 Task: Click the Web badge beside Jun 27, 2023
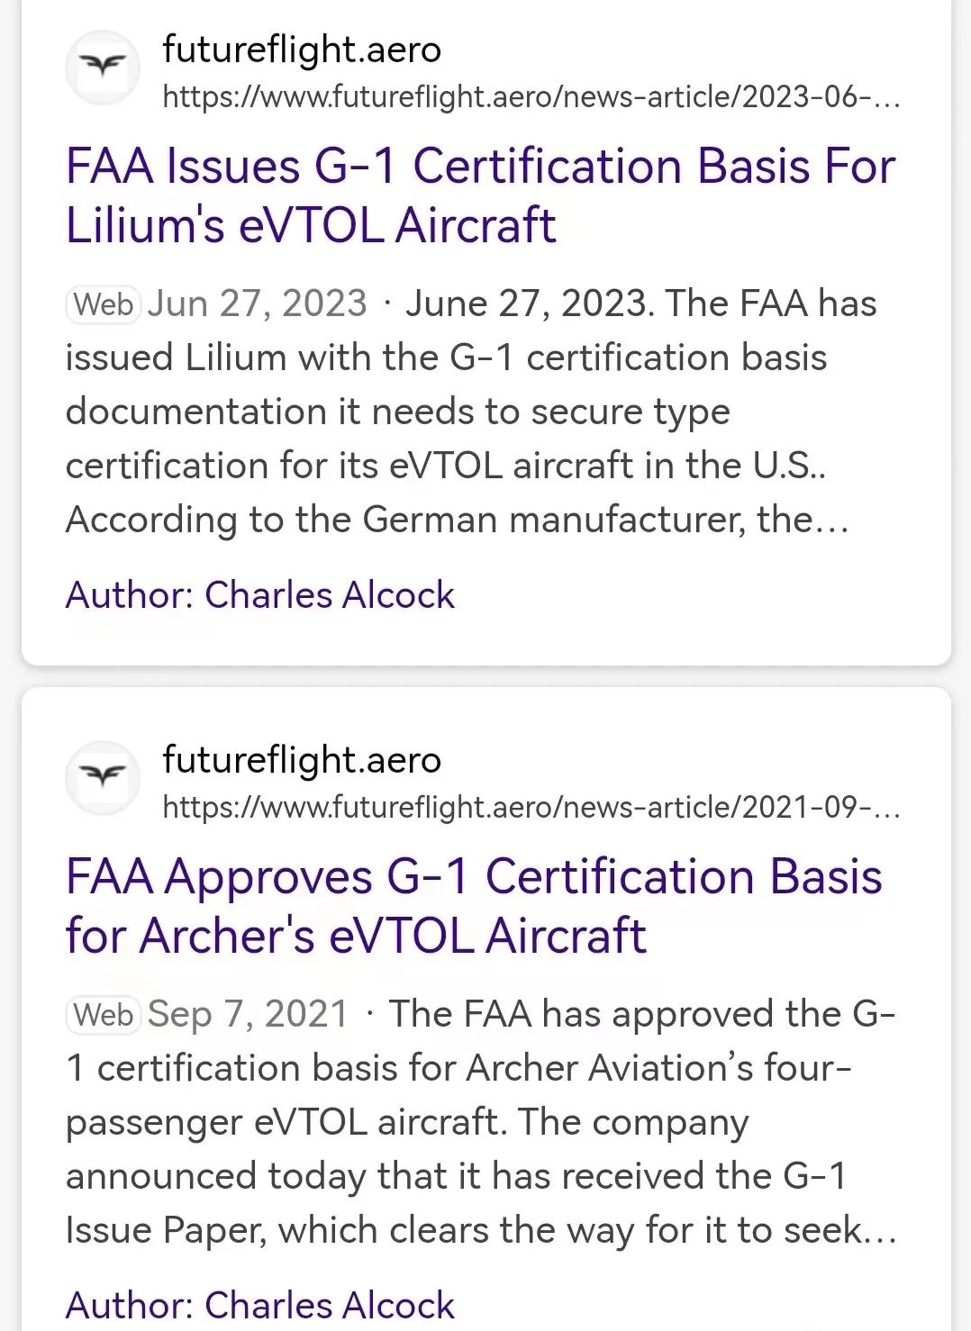coord(104,304)
